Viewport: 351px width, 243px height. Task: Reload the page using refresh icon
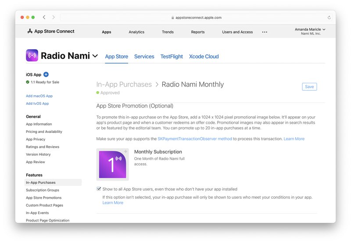click(x=329, y=18)
